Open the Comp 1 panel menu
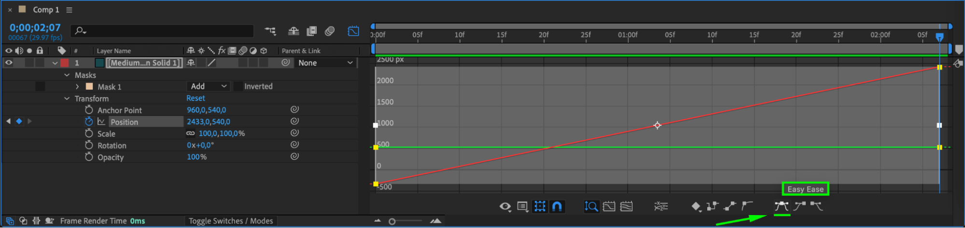The width and height of the screenshot is (965, 228). point(70,10)
